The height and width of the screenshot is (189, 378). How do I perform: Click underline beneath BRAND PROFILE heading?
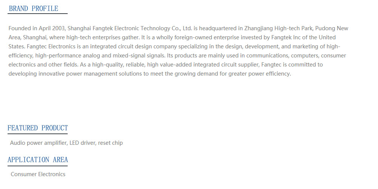tap(37, 14)
